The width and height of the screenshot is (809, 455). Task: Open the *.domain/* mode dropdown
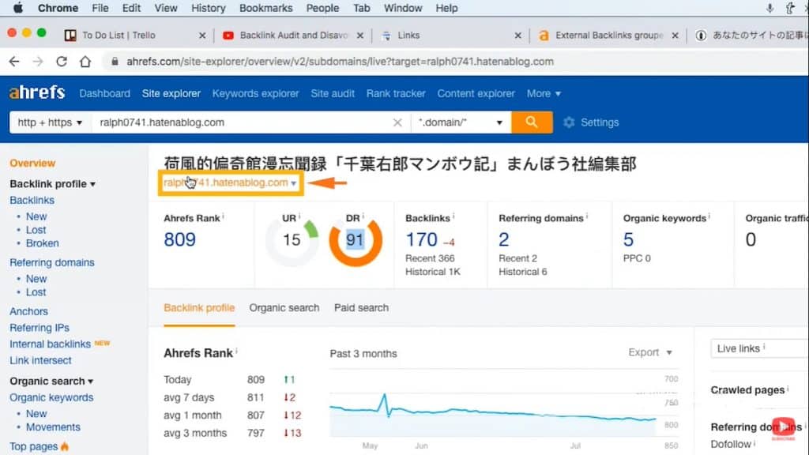coord(461,122)
